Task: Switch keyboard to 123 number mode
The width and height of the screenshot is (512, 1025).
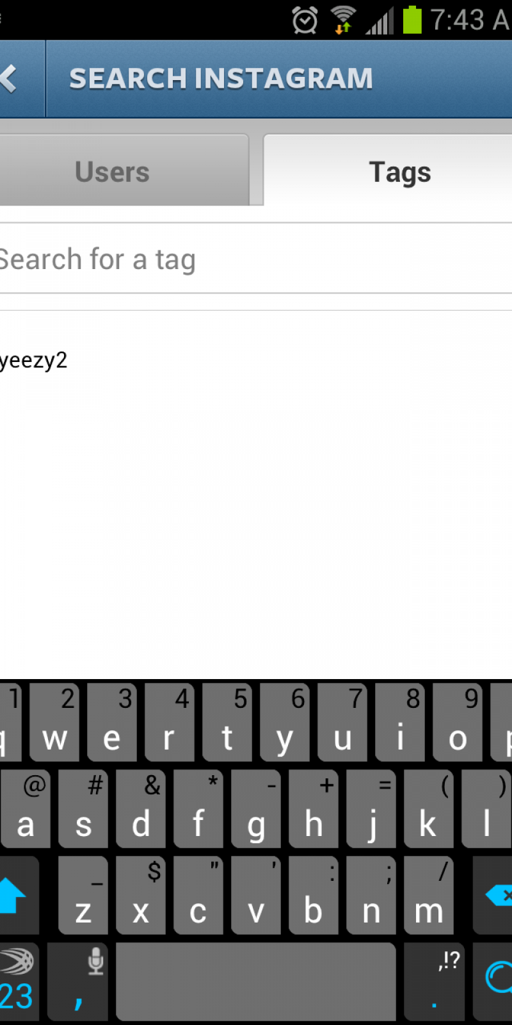Action: 19,981
